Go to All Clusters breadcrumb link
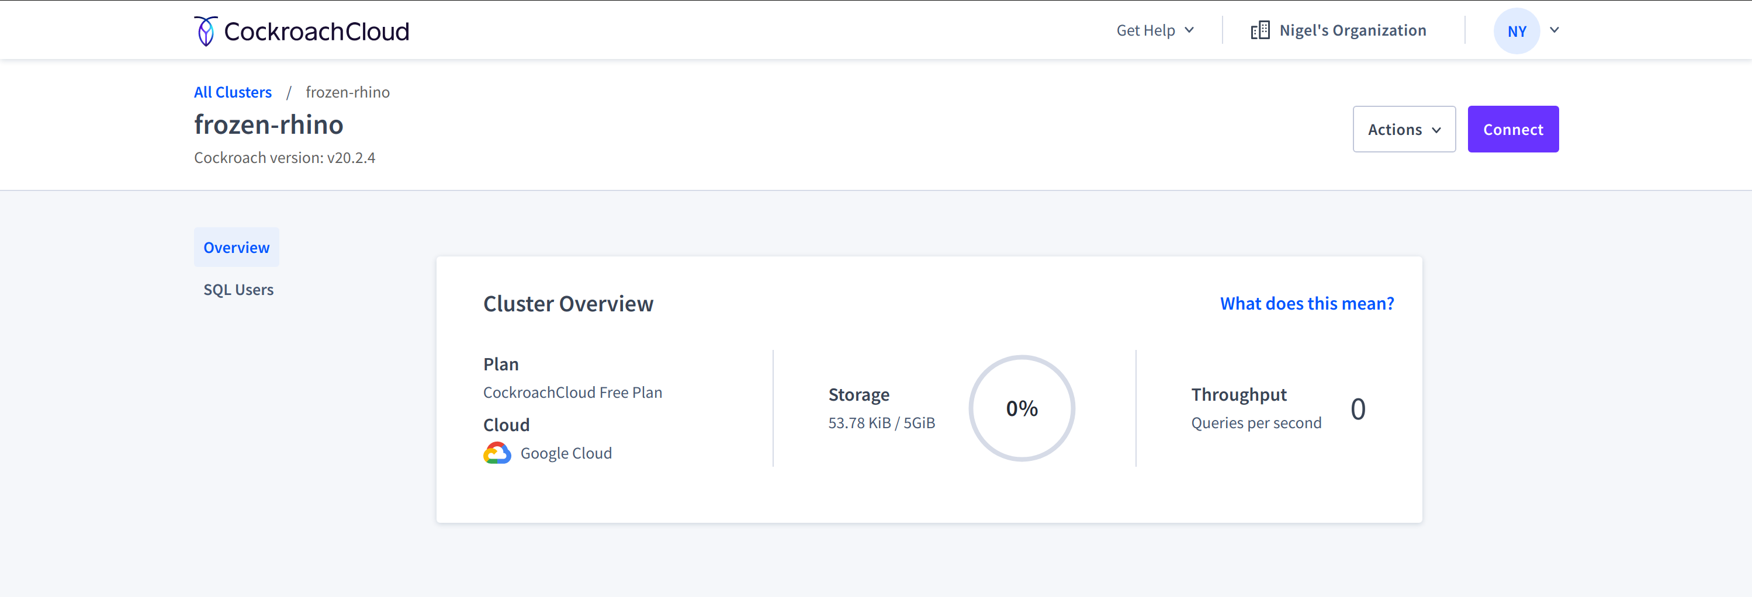The width and height of the screenshot is (1752, 597). point(233,92)
